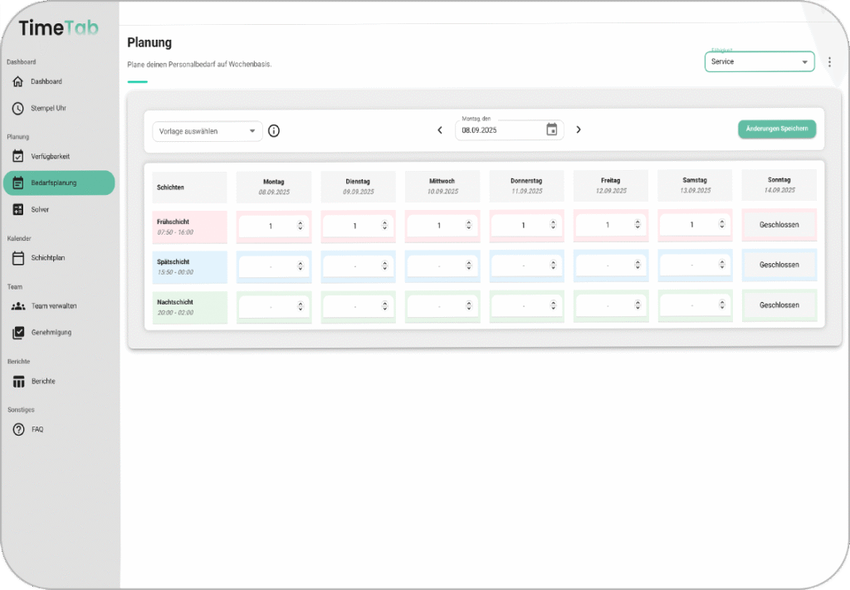Image resolution: width=850 pixels, height=590 pixels.
Task: Click Geschlossen for Sunday Frühschicht
Action: 779,225
